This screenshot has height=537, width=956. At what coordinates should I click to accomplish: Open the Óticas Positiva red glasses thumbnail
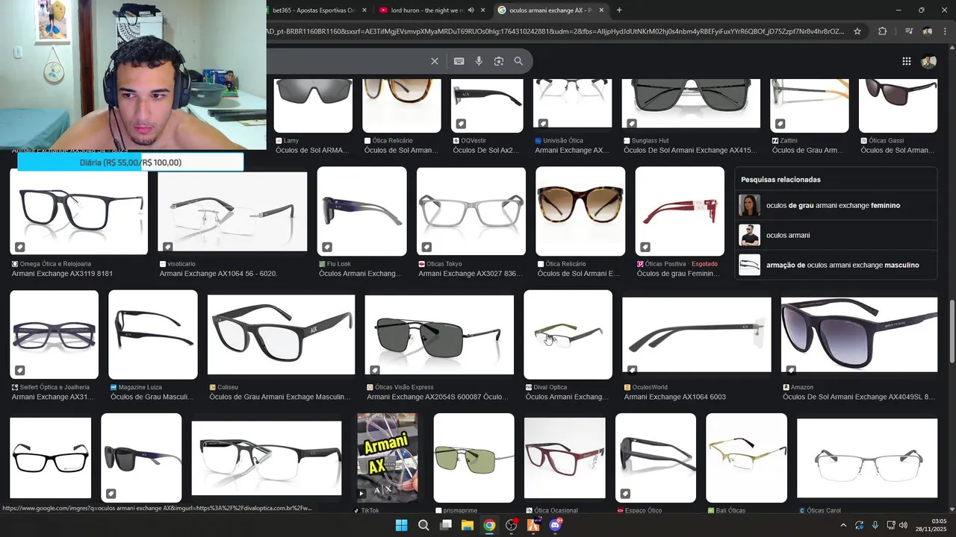point(680,210)
